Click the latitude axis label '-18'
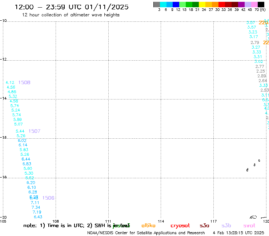 3,177
